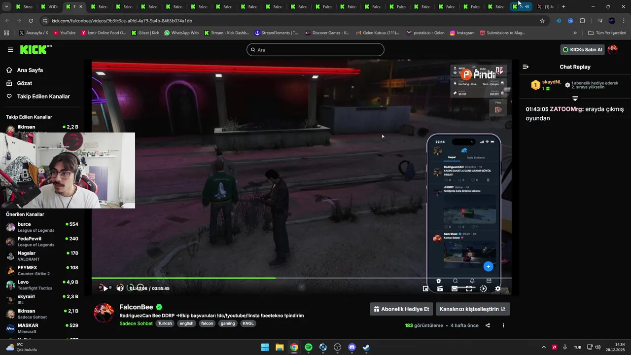631x355 pixels.
Task: Open the Anasayfa / X bookmark
Action: 34,33
